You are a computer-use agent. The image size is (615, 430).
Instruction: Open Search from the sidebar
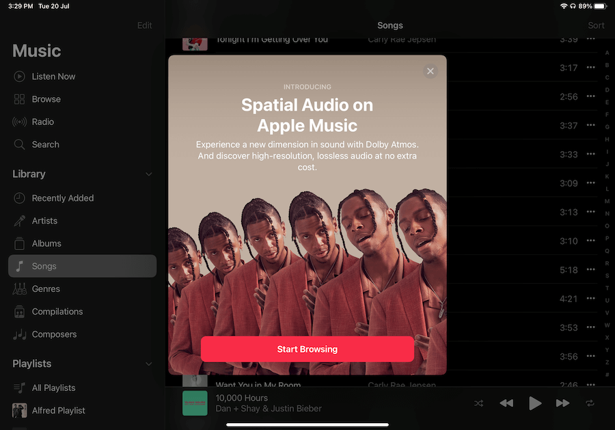[45, 144]
